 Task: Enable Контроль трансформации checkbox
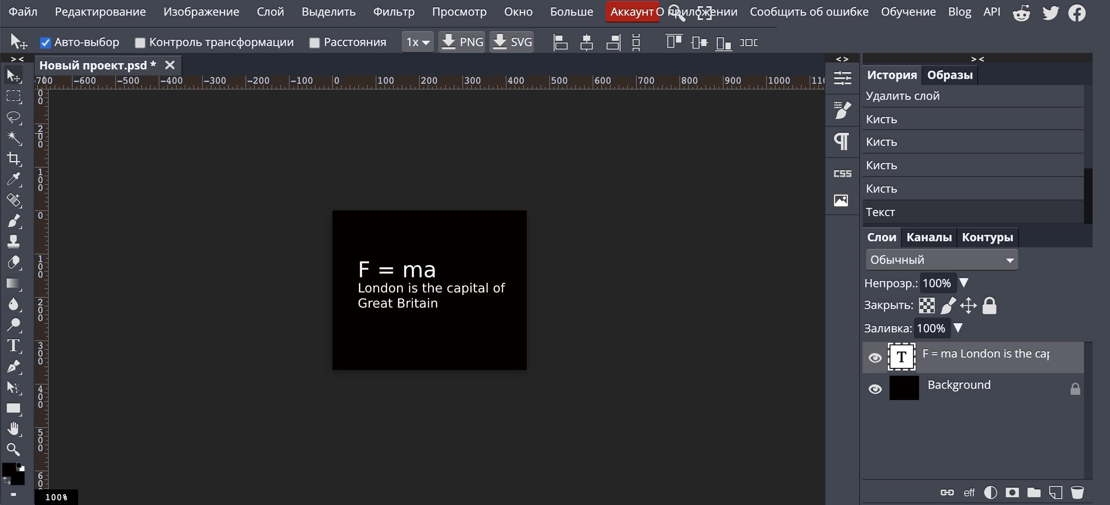(140, 43)
